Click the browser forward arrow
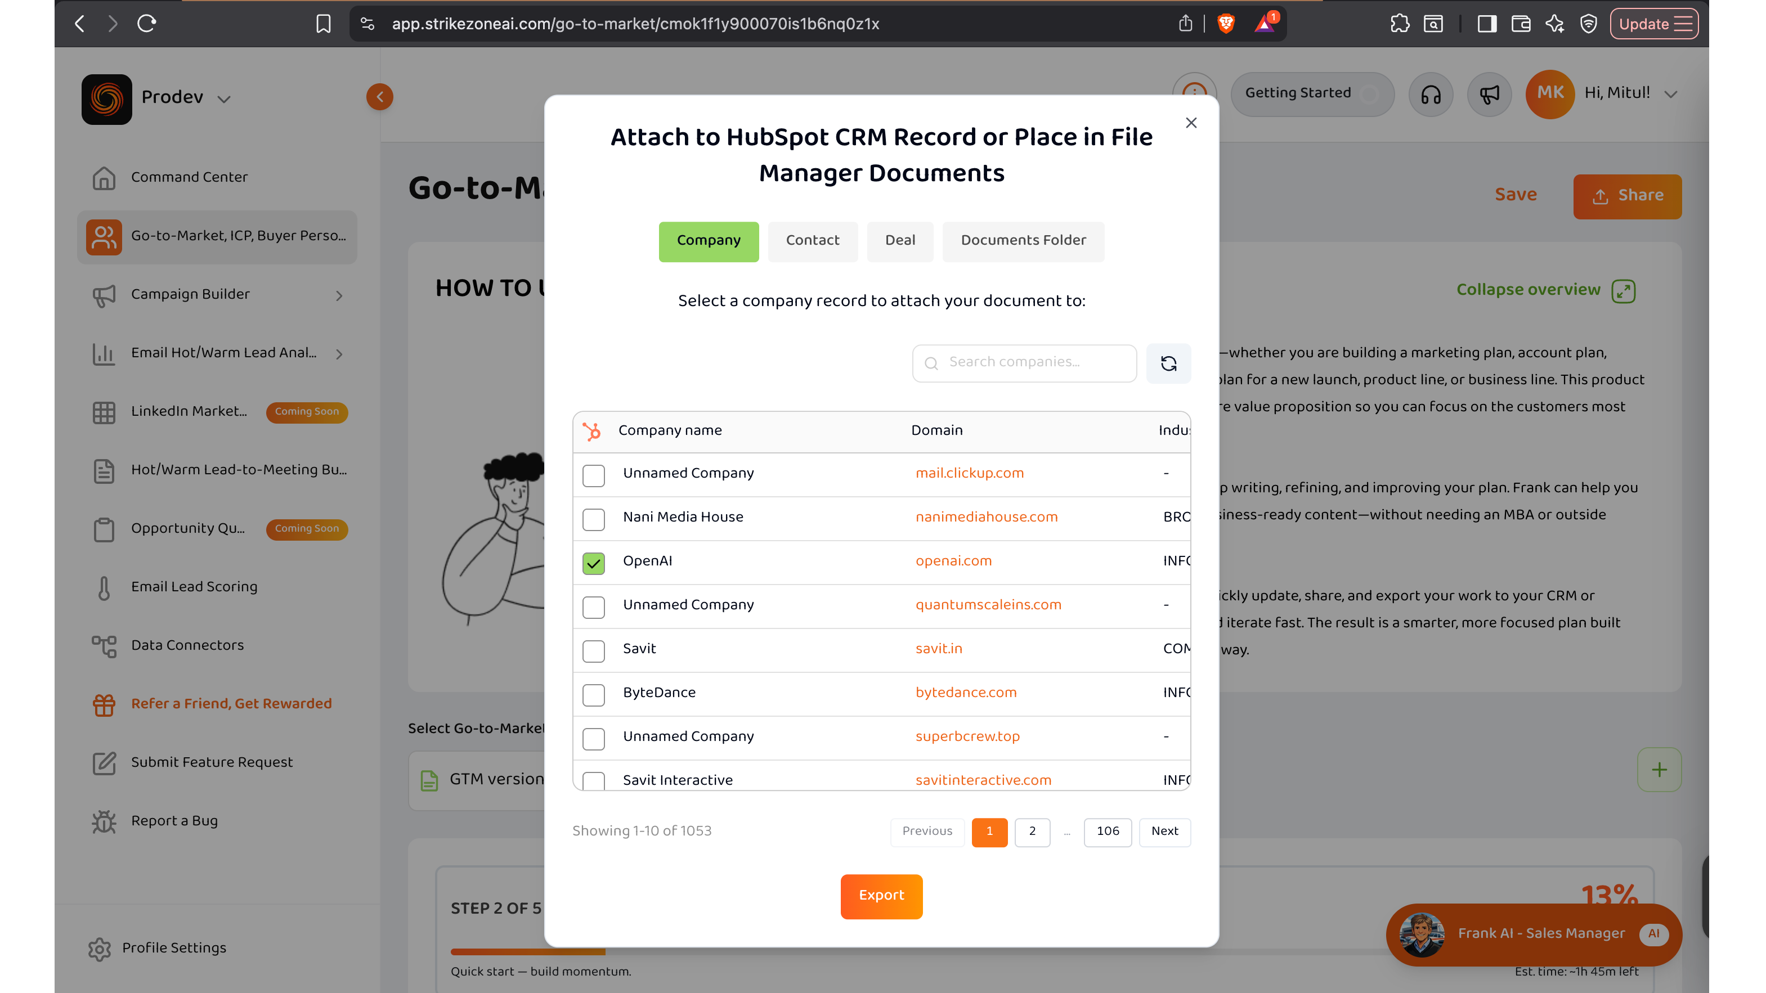This screenshot has width=1766, height=993. pos(113,24)
